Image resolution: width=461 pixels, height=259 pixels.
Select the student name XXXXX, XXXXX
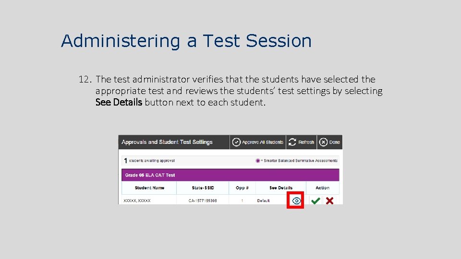tap(137, 201)
